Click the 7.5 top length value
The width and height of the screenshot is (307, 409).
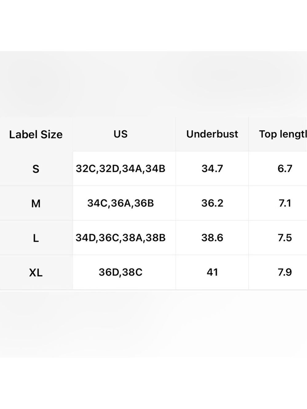click(x=285, y=238)
